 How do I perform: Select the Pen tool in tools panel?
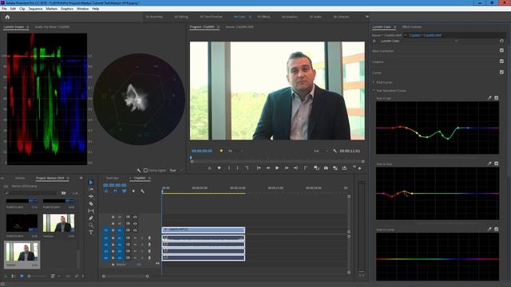click(x=91, y=218)
